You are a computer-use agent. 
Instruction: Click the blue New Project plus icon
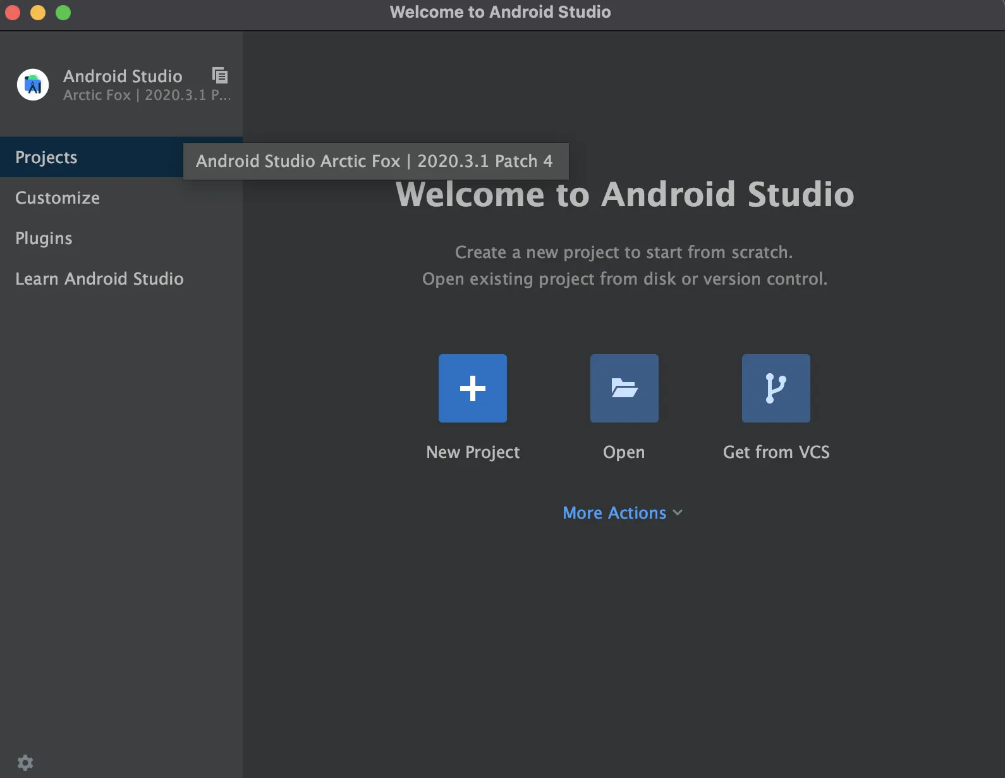(472, 388)
